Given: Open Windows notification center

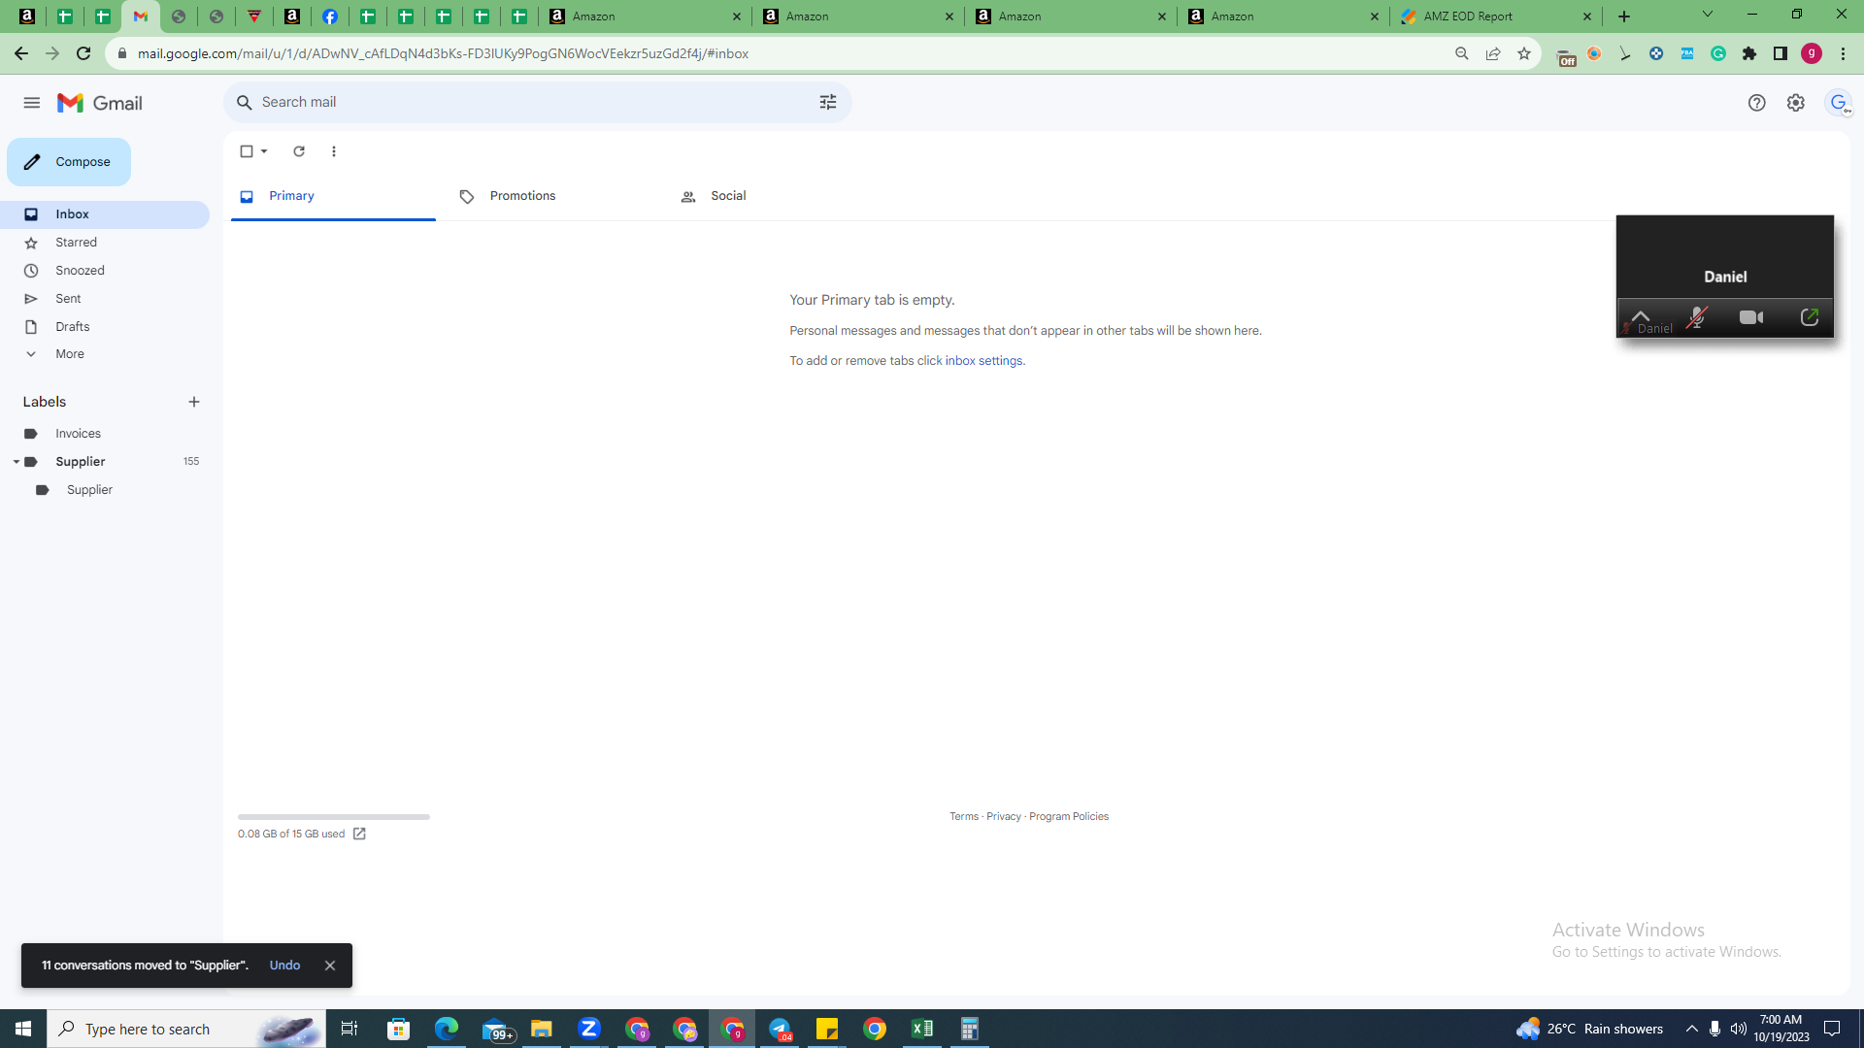Looking at the screenshot, I should pyautogui.click(x=1833, y=1029).
